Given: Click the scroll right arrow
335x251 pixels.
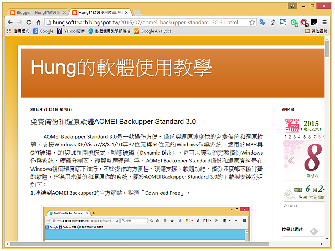Looking at the screenshot, I should [322, 244].
